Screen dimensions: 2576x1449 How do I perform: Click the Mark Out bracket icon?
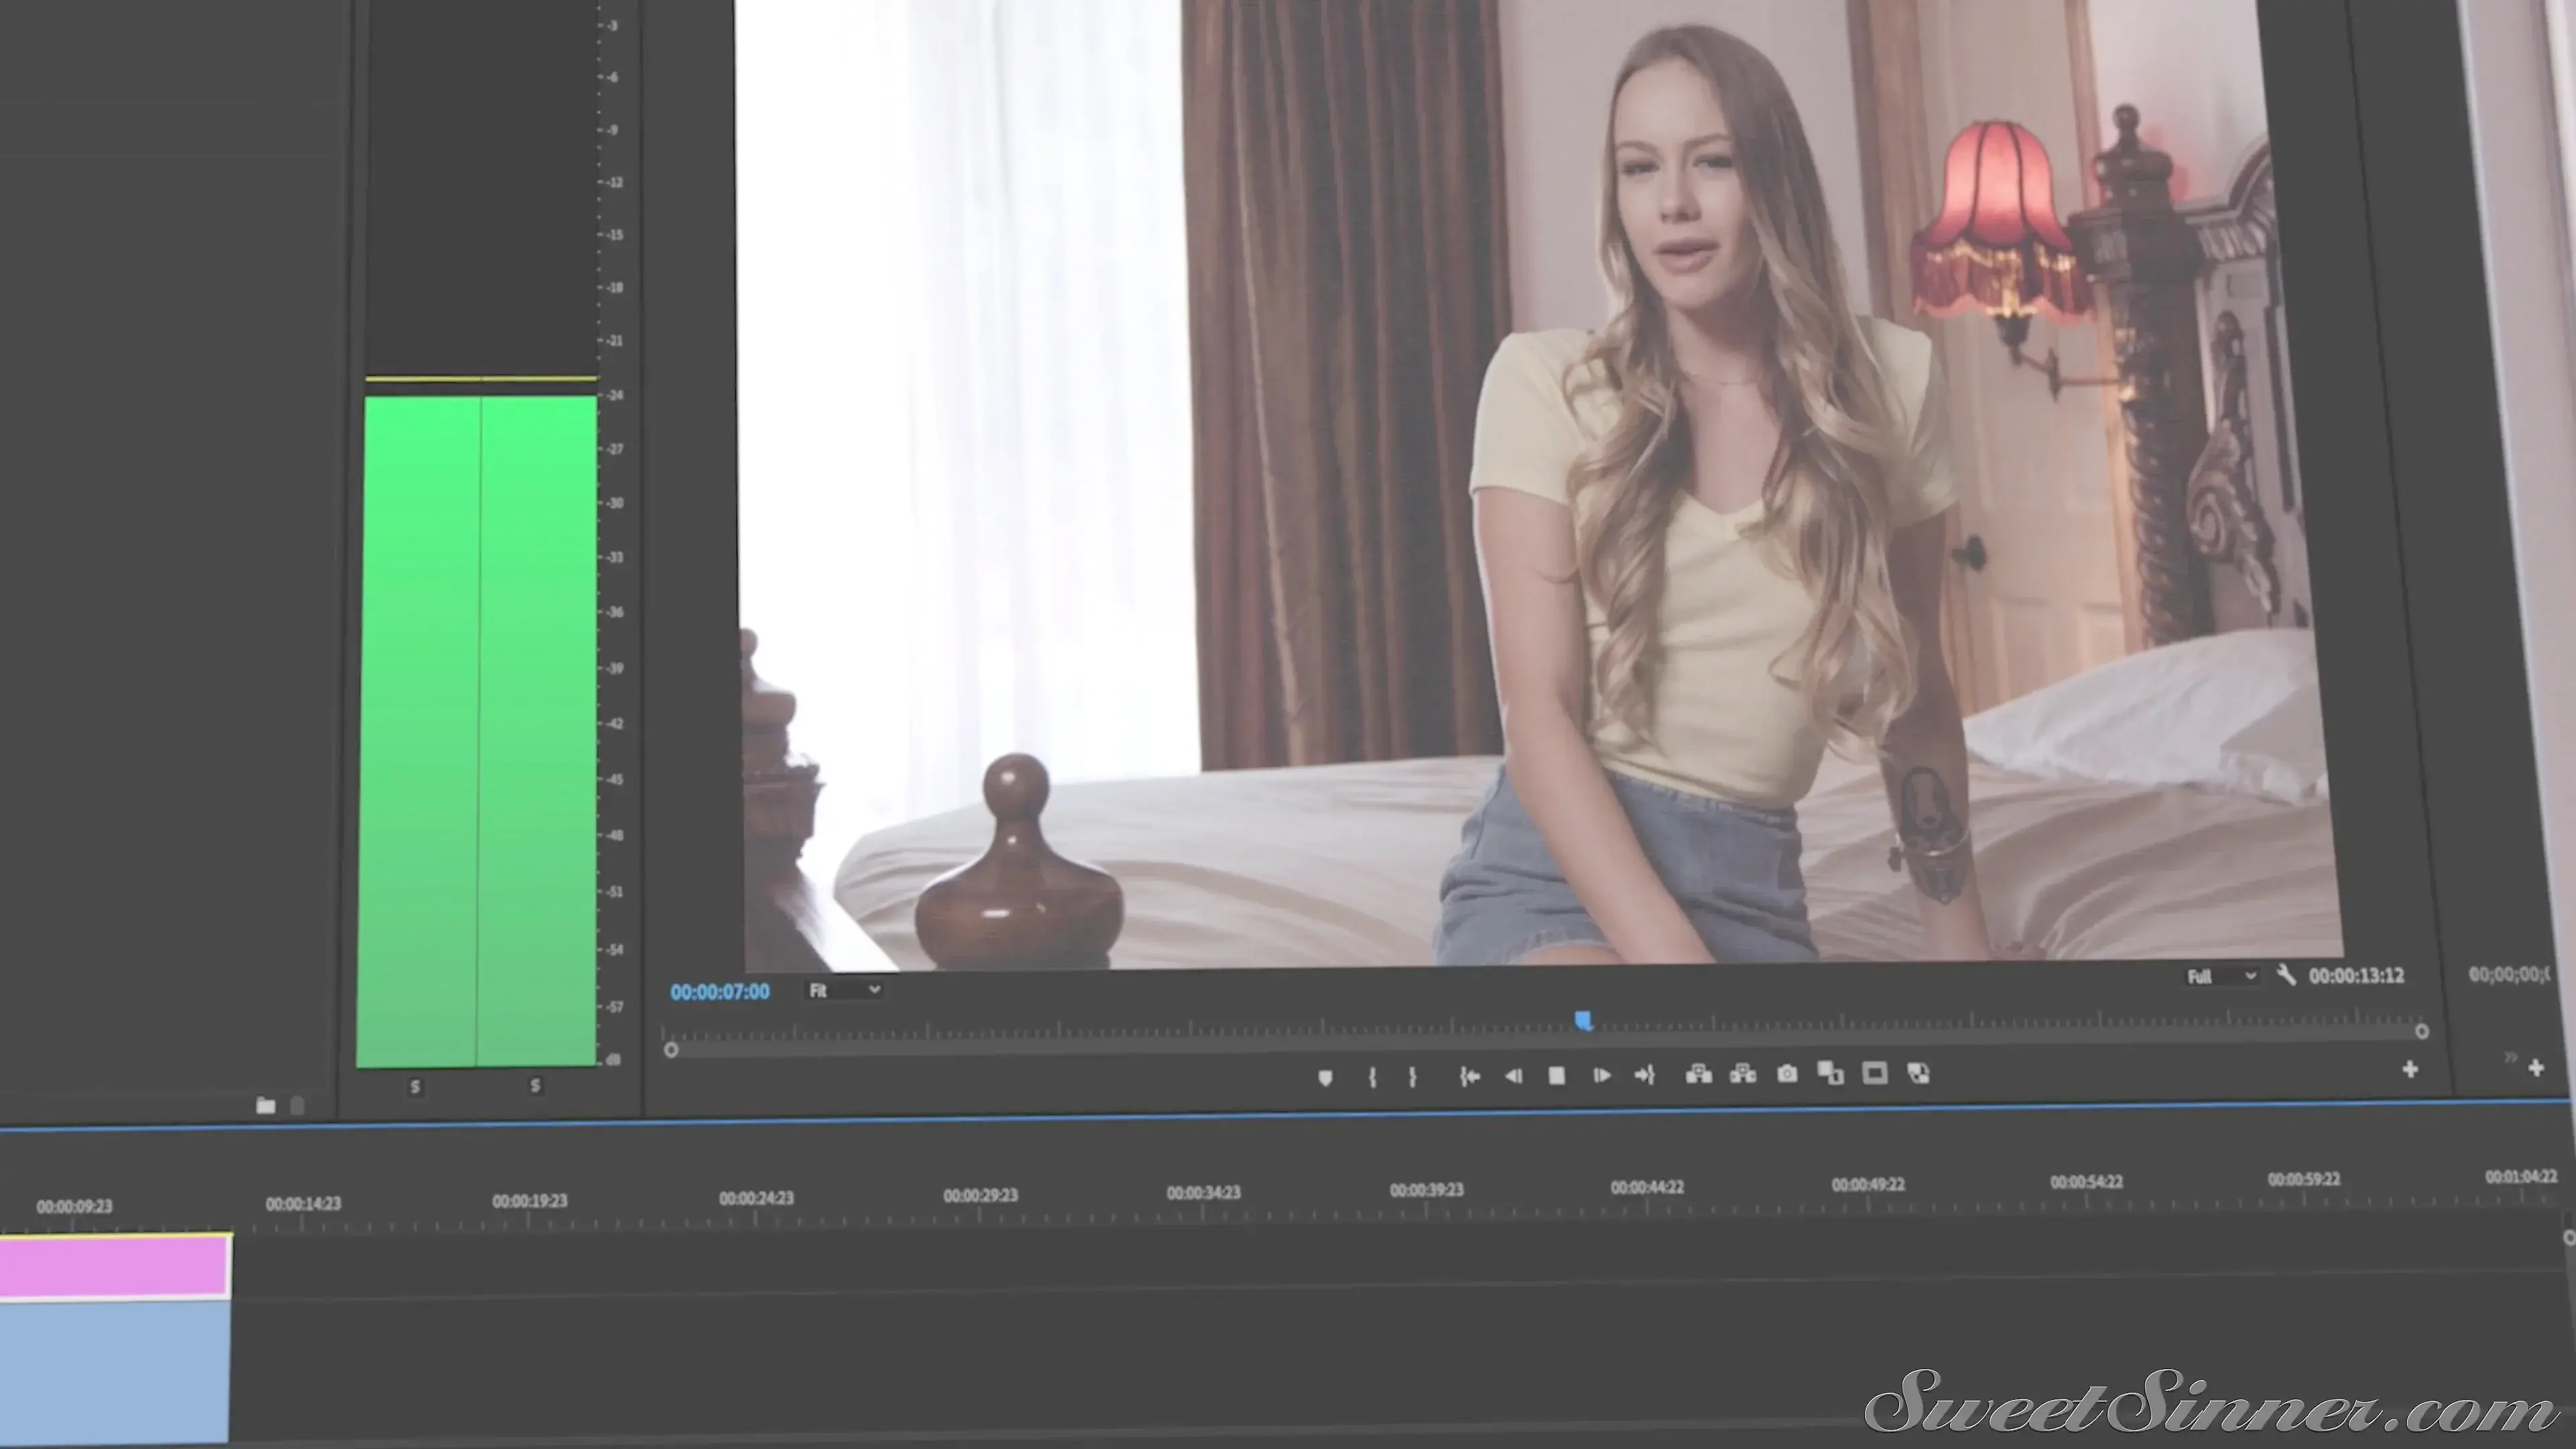coord(1412,1077)
